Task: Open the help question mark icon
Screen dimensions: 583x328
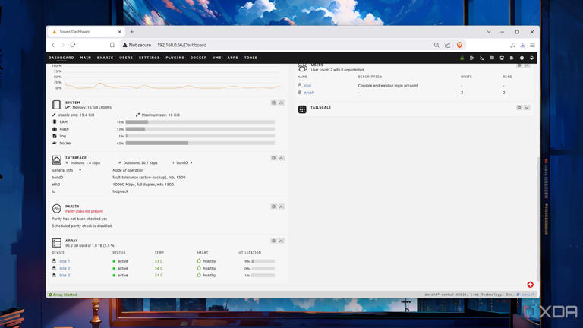Action: point(522,58)
